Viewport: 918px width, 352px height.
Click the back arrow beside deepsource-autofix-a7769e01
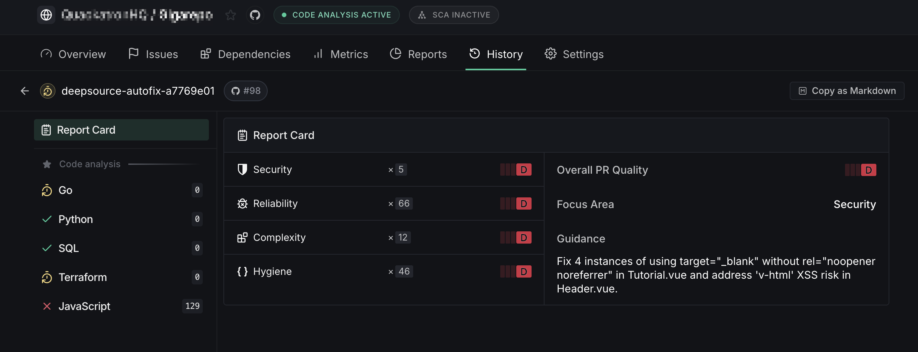25,91
